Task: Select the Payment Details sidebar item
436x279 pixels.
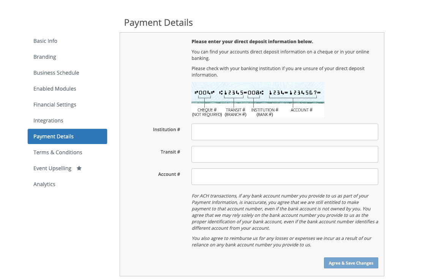Action: 67,136
